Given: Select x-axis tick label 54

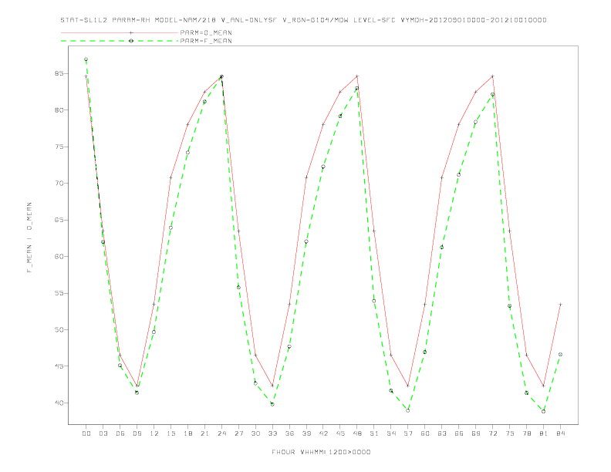Looking at the screenshot, I should [391, 433].
